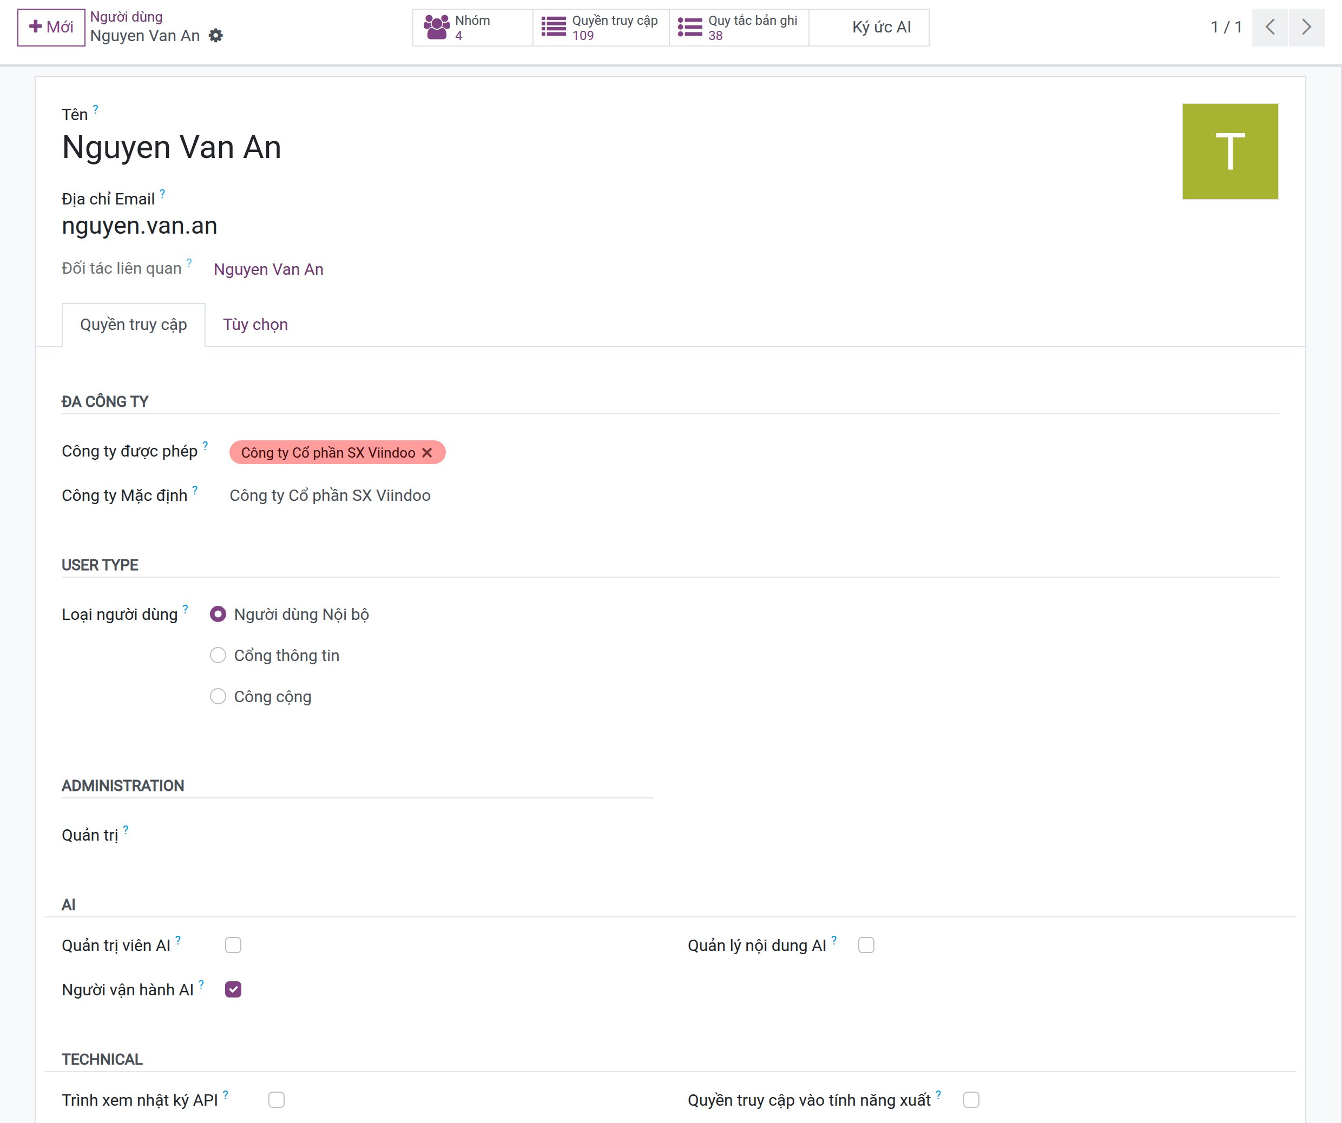The width and height of the screenshot is (1342, 1123).
Task: Select the Người dùng Nội bộ radio option
Action: pos(218,614)
